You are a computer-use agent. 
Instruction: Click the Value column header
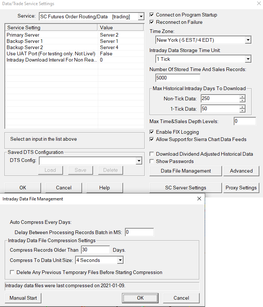(x=121, y=27)
